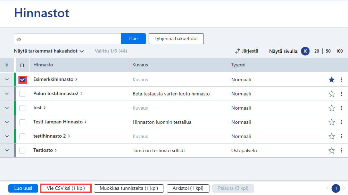Favorite the testihinnasto 2 row
The width and height of the screenshot is (348, 195).
(x=332, y=136)
